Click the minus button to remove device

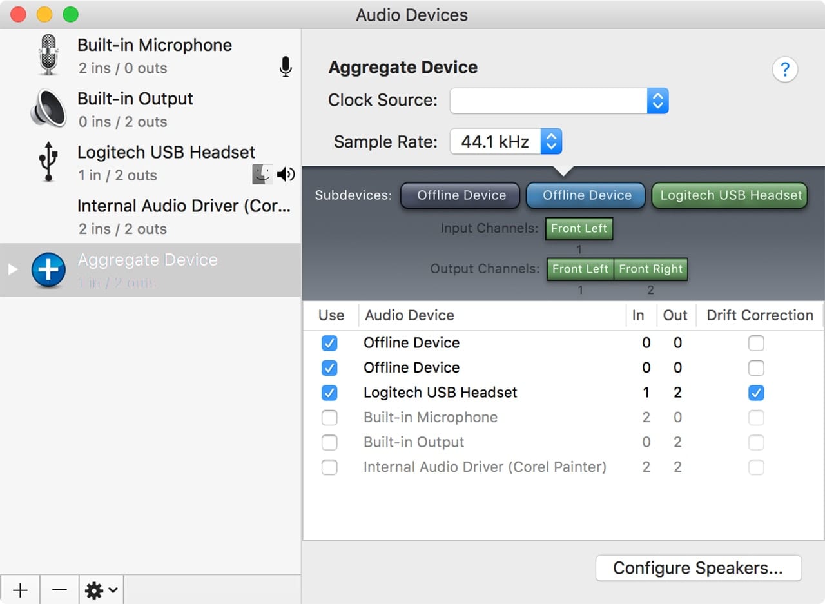[x=59, y=590]
